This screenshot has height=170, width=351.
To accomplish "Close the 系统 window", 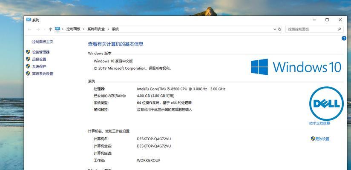I will click(340, 20).
